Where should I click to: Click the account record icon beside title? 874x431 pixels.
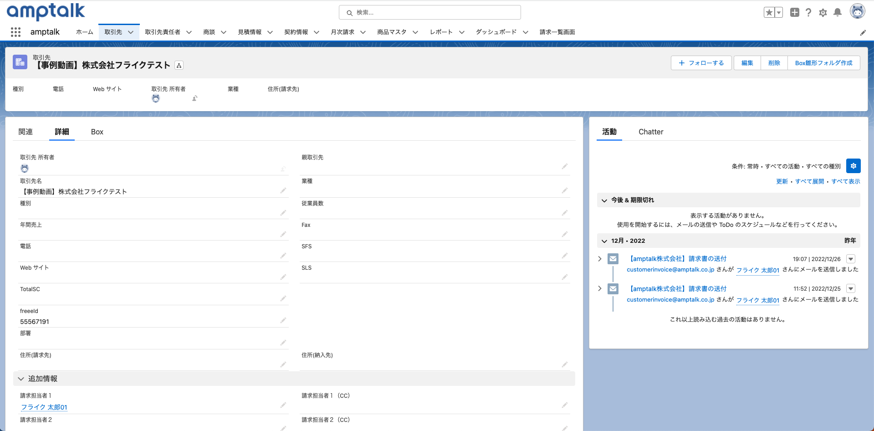pyautogui.click(x=20, y=62)
